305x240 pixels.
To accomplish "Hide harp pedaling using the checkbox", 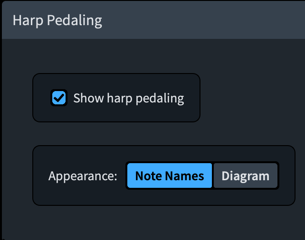I will [59, 98].
